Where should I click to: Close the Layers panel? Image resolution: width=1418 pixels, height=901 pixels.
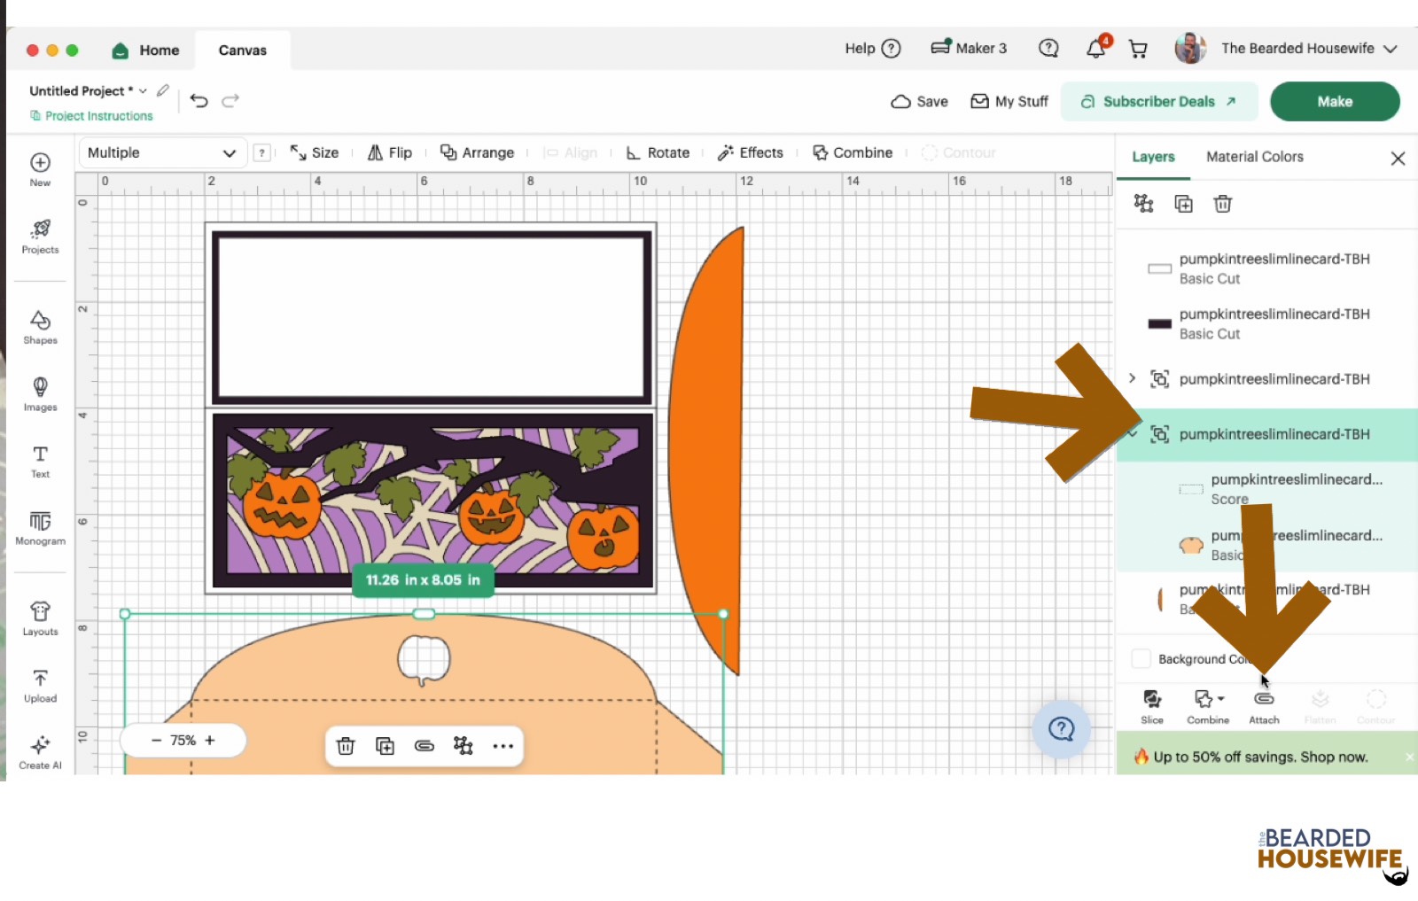(1398, 159)
